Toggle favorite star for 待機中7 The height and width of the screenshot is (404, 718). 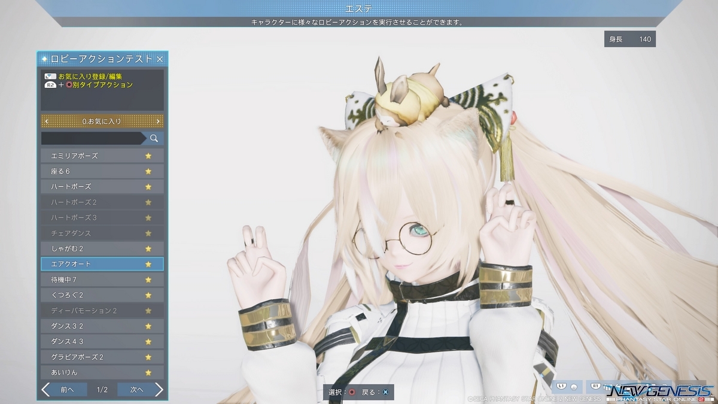[148, 280]
